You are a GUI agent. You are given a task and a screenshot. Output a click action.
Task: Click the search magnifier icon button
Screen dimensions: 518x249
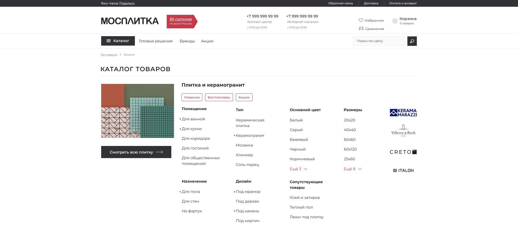pyautogui.click(x=412, y=41)
